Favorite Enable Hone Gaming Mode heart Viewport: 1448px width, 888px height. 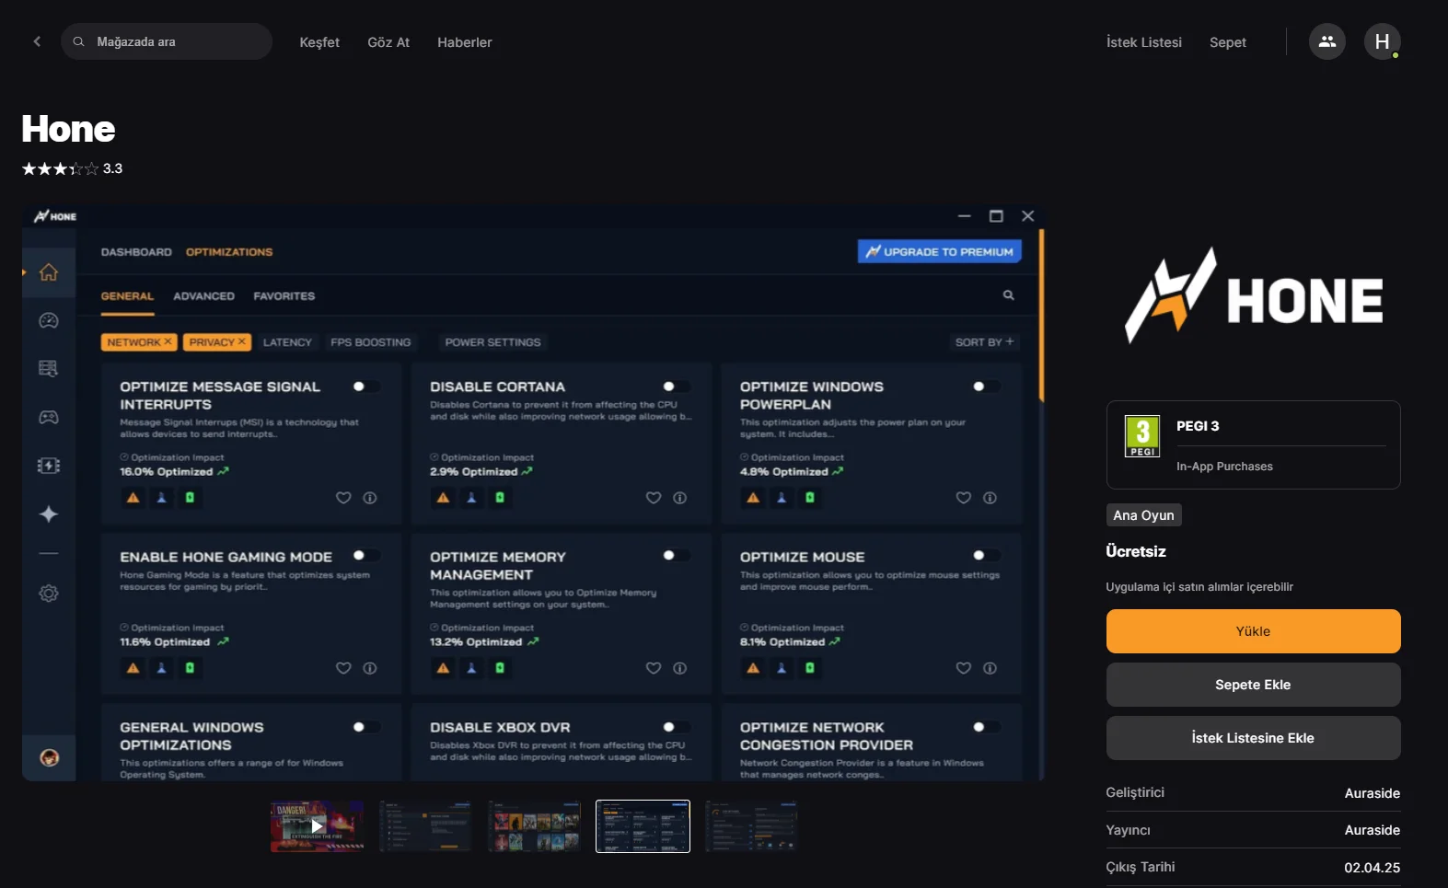[343, 668]
